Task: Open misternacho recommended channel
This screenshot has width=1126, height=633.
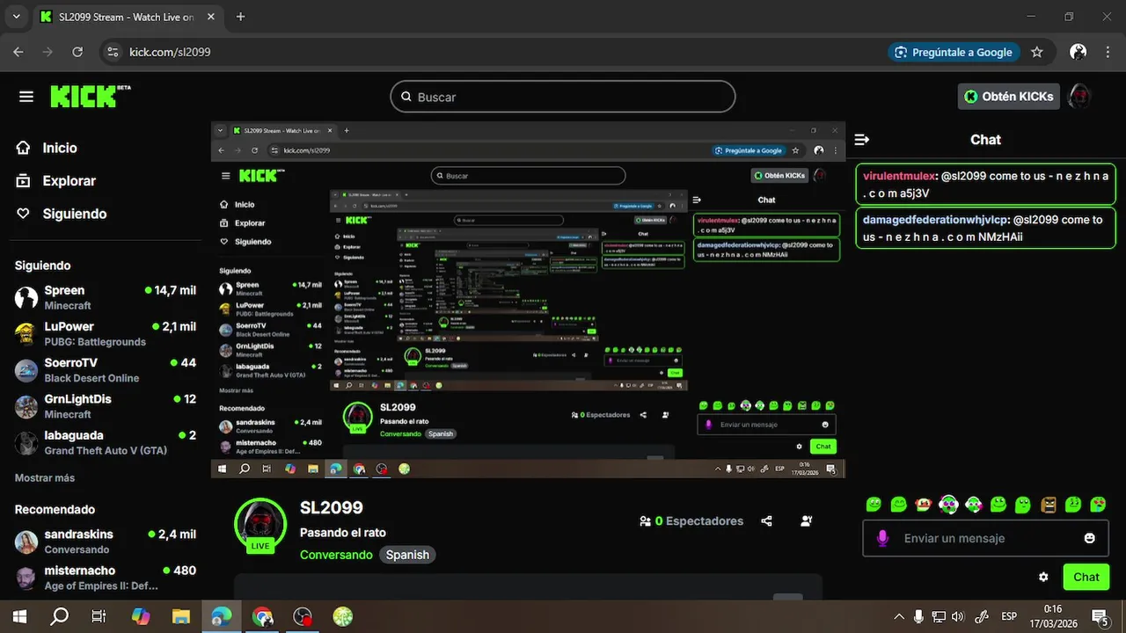Action: pyautogui.click(x=106, y=578)
